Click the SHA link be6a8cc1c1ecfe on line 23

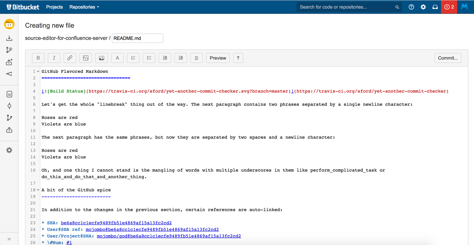(116, 223)
